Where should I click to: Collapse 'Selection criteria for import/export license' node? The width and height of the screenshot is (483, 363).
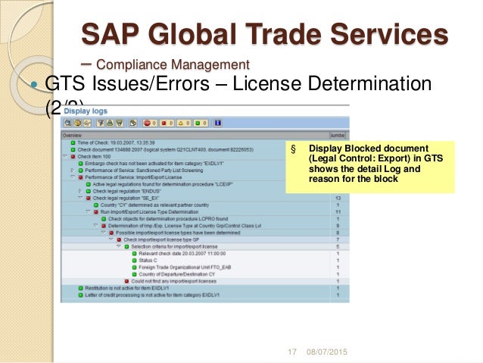click(x=119, y=246)
